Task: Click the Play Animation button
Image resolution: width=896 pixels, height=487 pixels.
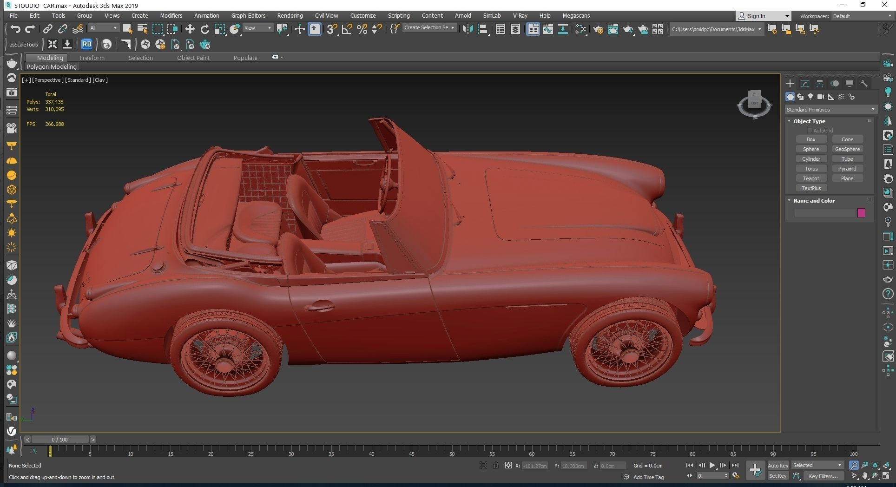Action: pyautogui.click(x=712, y=465)
